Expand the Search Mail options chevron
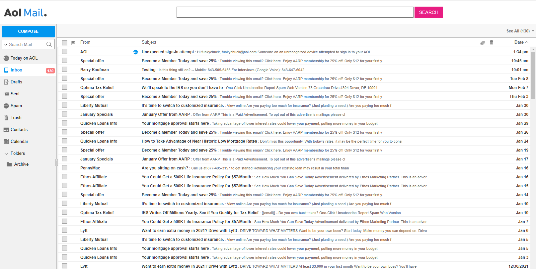This screenshot has width=536, height=269. (x=6, y=45)
